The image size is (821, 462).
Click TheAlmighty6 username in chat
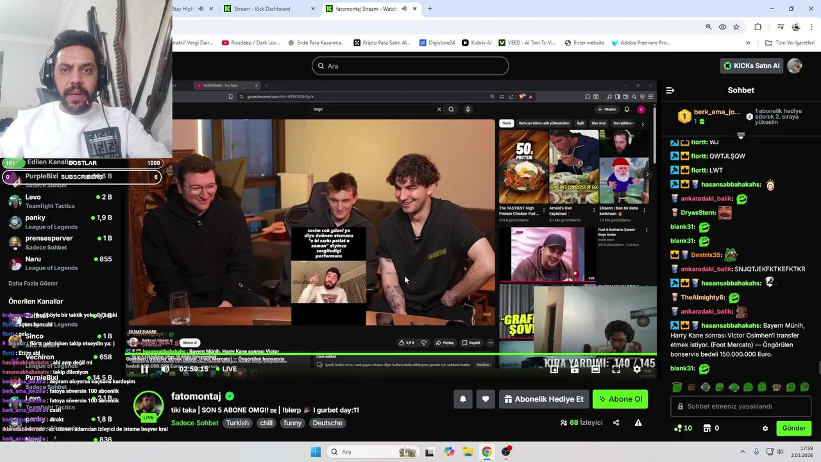pyautogui.click(x=703, y=298)
